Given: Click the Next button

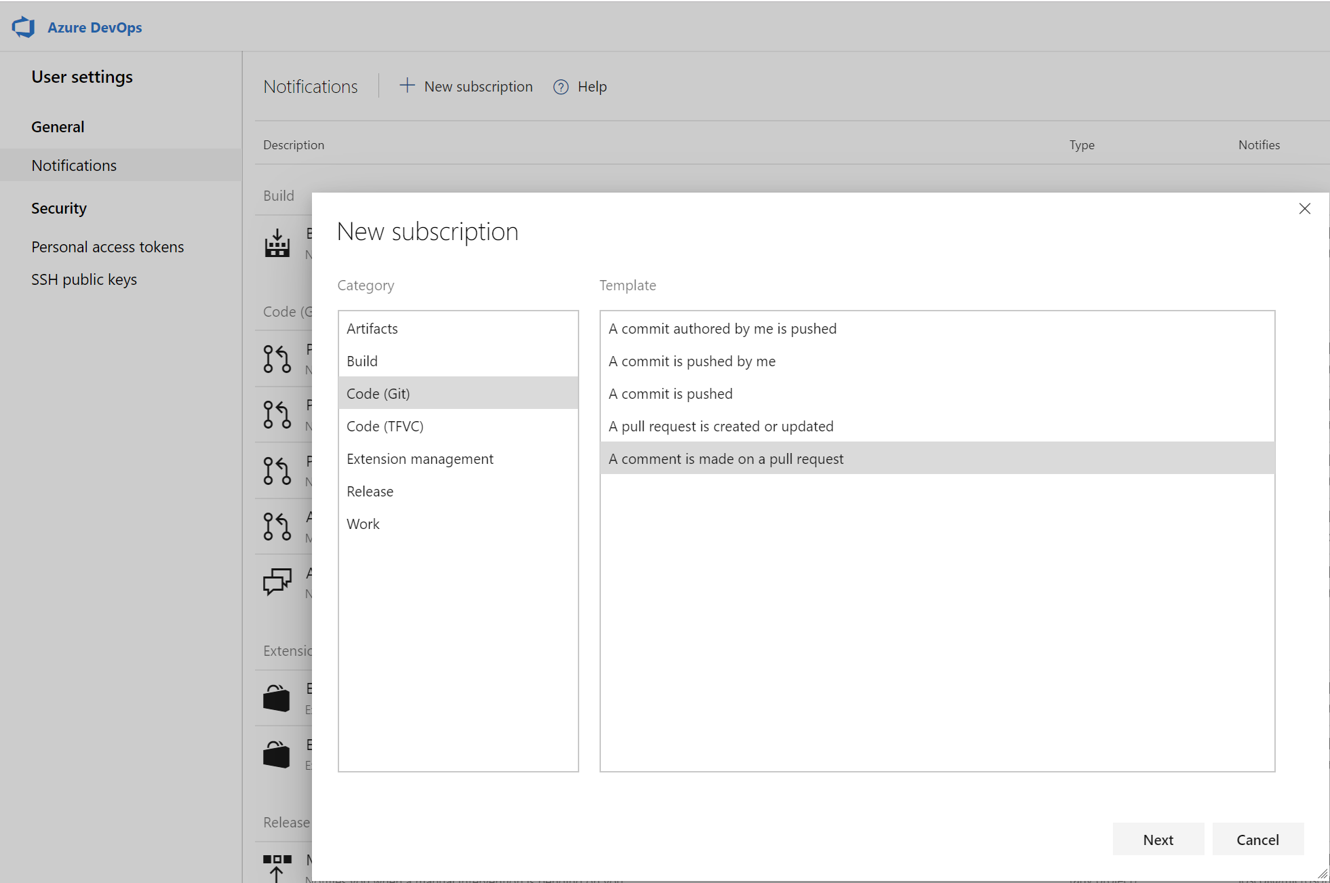Looking at the screenshot, I should point(1160,840).
